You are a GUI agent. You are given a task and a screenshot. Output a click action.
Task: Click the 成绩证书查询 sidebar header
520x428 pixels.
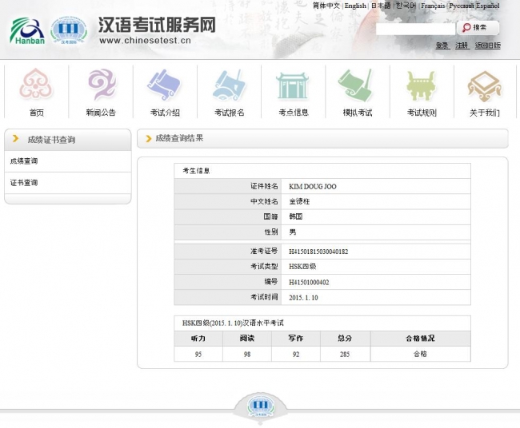[x=68, y=140]
